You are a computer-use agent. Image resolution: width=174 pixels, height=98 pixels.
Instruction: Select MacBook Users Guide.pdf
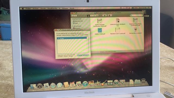click(118, 31)
